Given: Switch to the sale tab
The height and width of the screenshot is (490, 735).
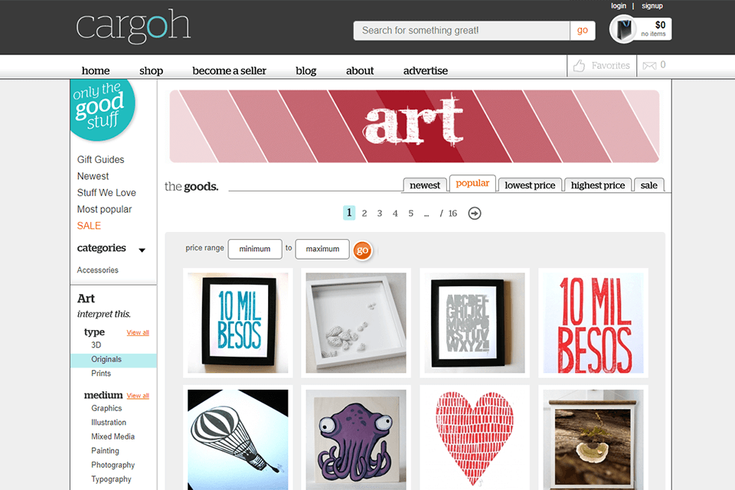Looking at the screenshot, I should pyautogui.click(x=648, y=185).
